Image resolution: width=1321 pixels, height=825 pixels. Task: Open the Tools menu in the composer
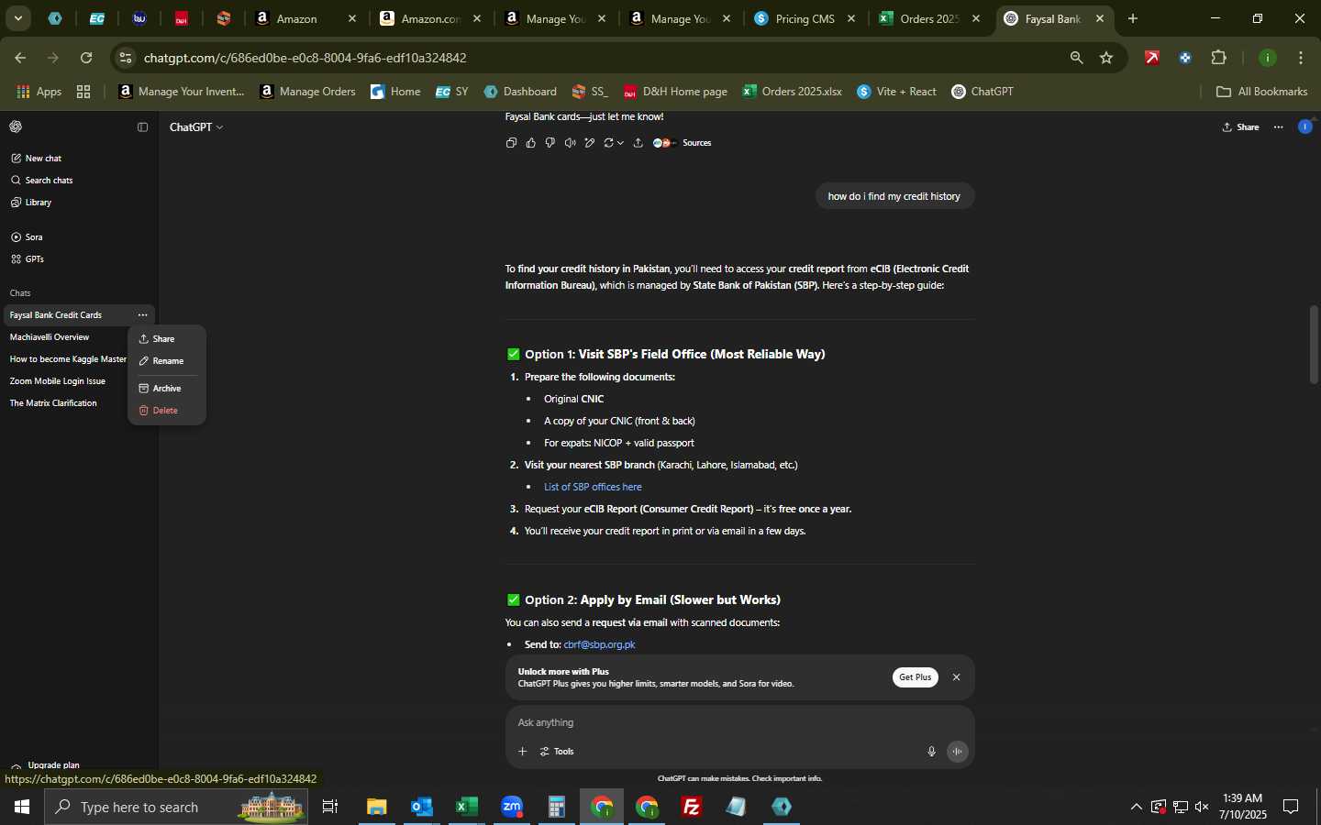pyautogui.click(x=557, y=752)
